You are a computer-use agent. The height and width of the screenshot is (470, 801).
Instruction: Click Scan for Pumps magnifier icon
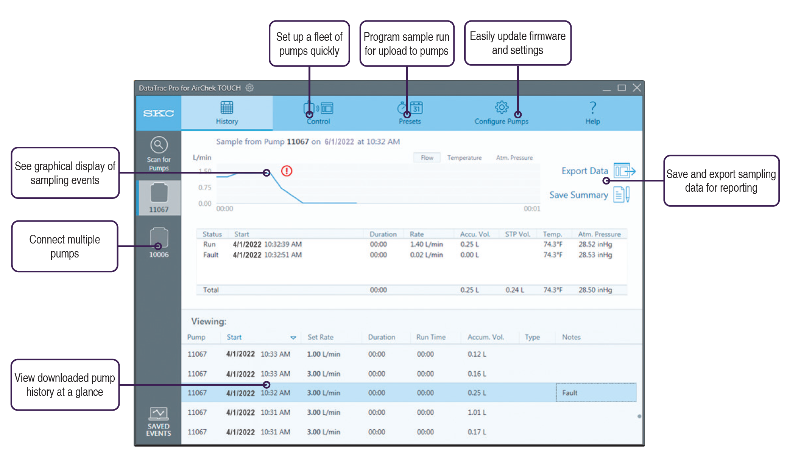159,145
